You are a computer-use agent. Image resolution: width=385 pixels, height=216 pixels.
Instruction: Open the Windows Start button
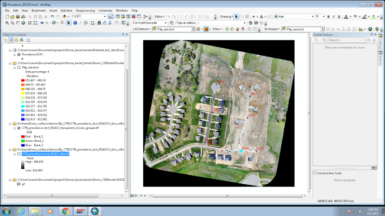[6, 211]
